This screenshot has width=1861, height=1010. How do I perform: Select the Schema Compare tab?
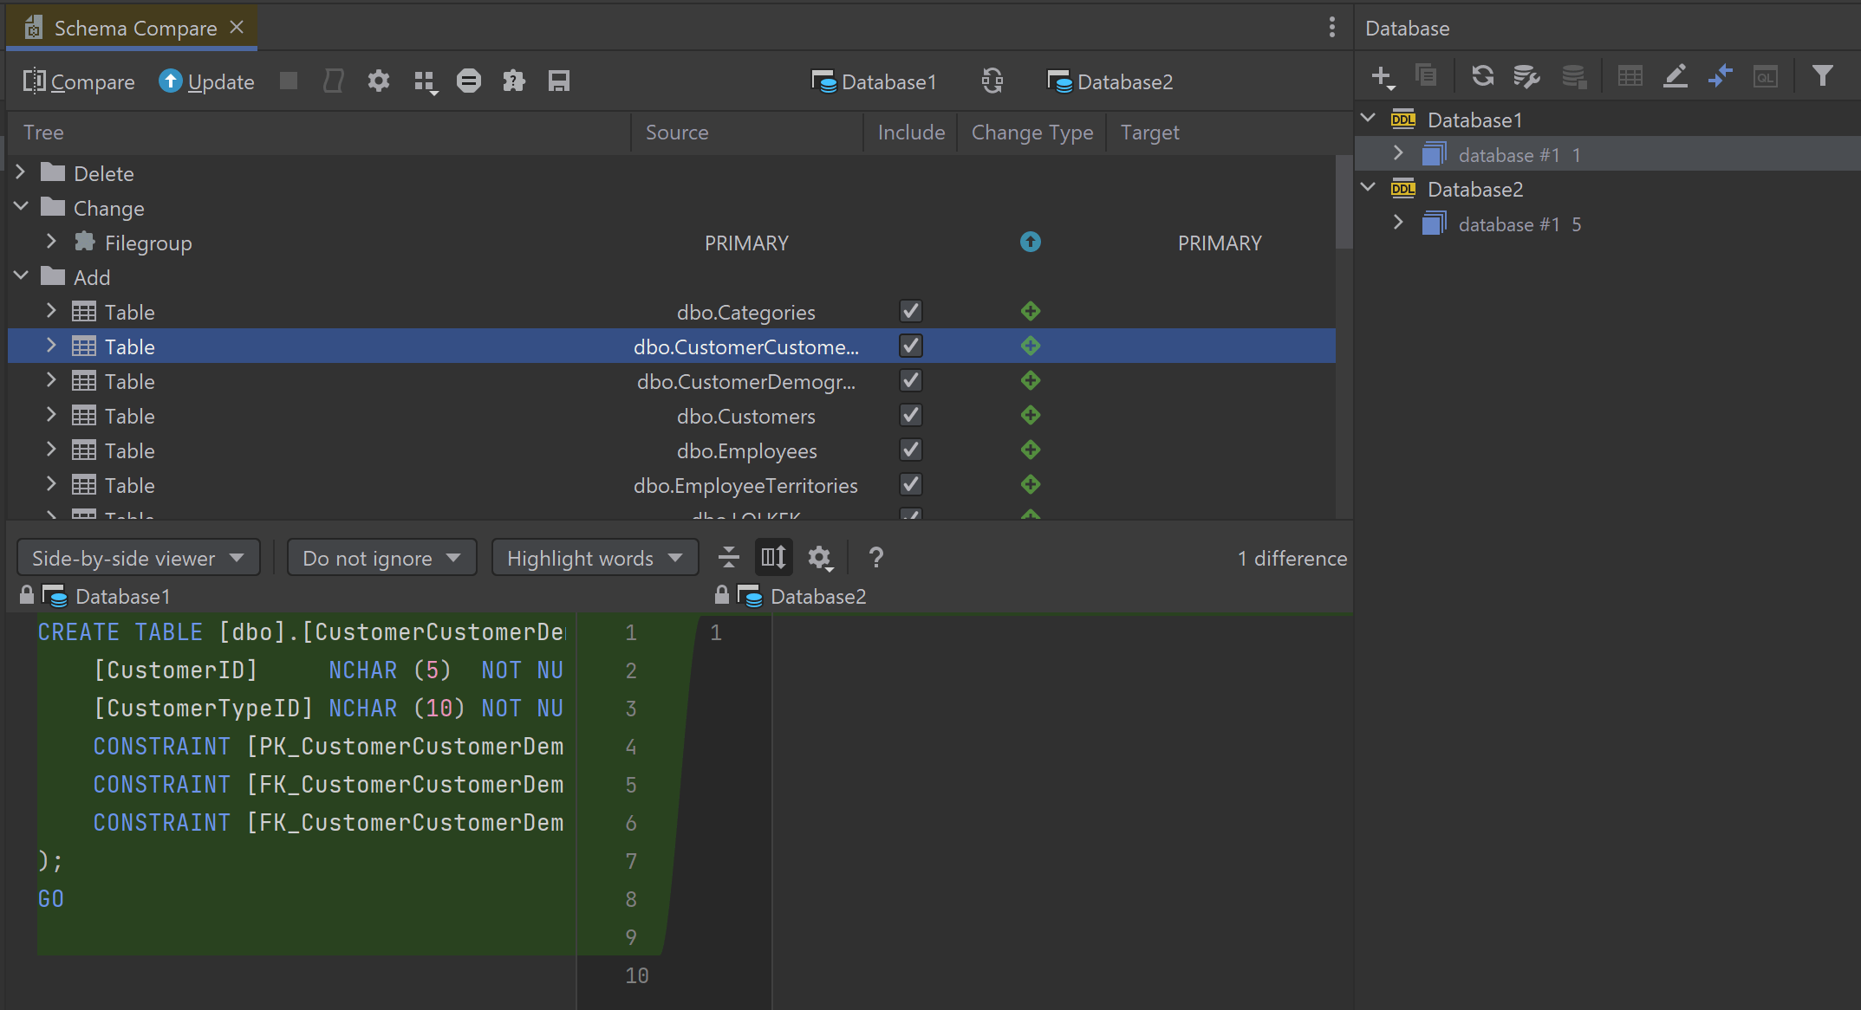pyautogui.click(x=134, y=29)
